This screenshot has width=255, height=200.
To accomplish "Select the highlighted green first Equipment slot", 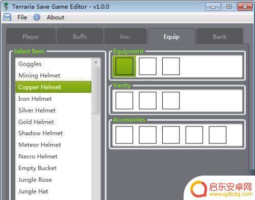I will [x=124, y=66].
